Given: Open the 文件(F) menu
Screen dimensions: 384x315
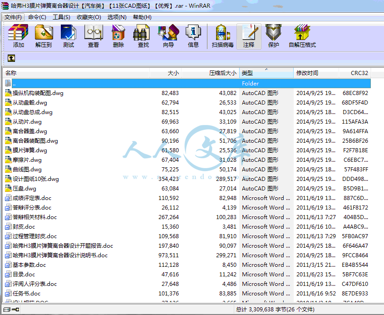Looking at the screenshot, I should 13,17.
